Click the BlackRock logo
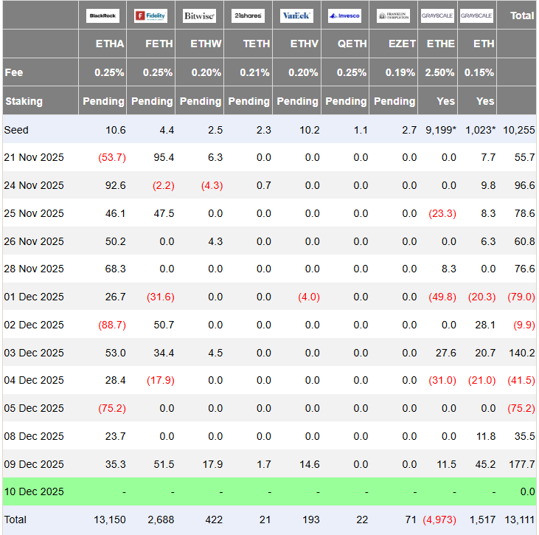Image resolution: width=539 pixels, height=535 pixels. tap(102, 15)
